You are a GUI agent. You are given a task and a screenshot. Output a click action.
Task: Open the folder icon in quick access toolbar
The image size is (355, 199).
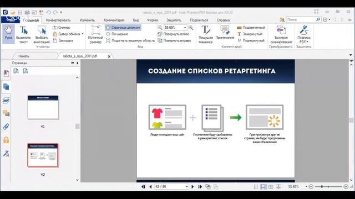(x=13, y=12)
